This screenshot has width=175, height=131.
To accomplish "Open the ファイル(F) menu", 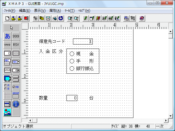I will [10, 11].
